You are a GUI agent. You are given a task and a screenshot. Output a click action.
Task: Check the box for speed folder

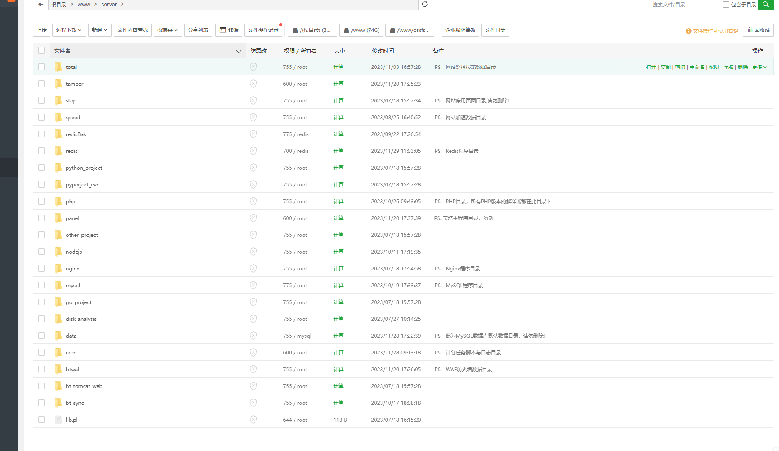[x=42, y=117]
